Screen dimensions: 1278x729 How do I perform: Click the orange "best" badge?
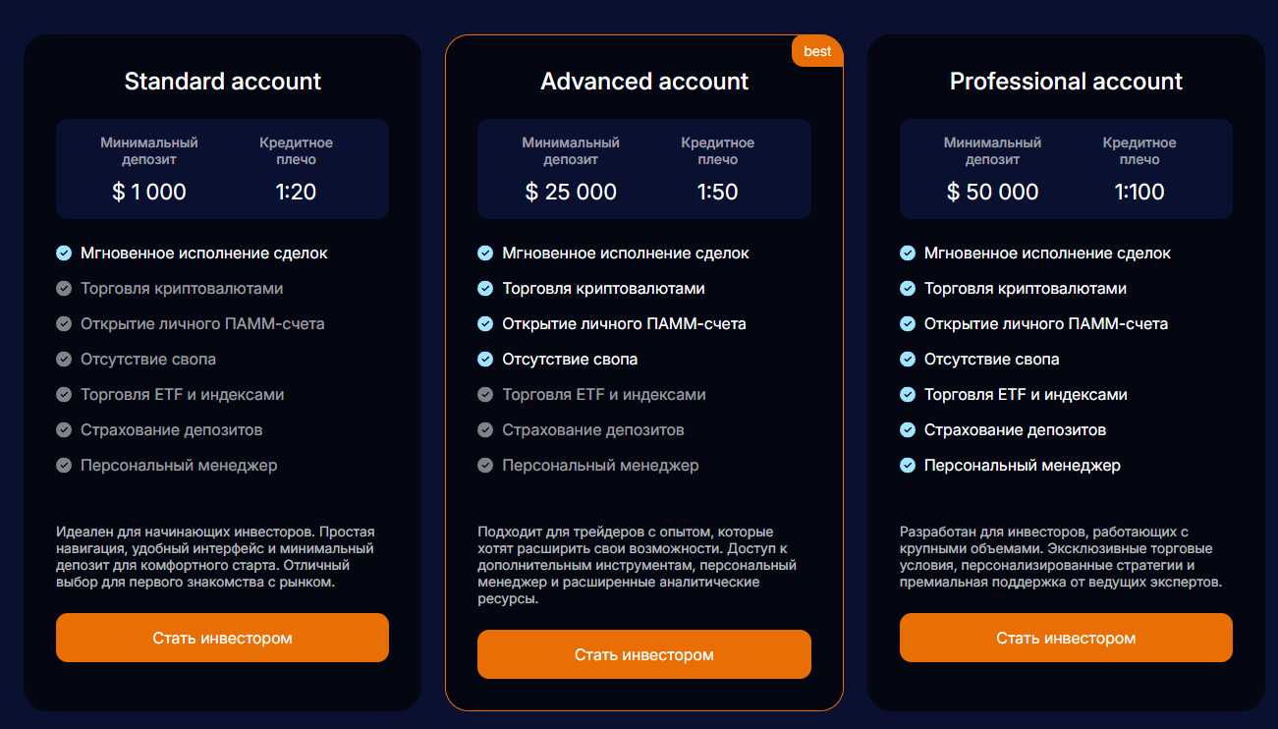(817, 51)
